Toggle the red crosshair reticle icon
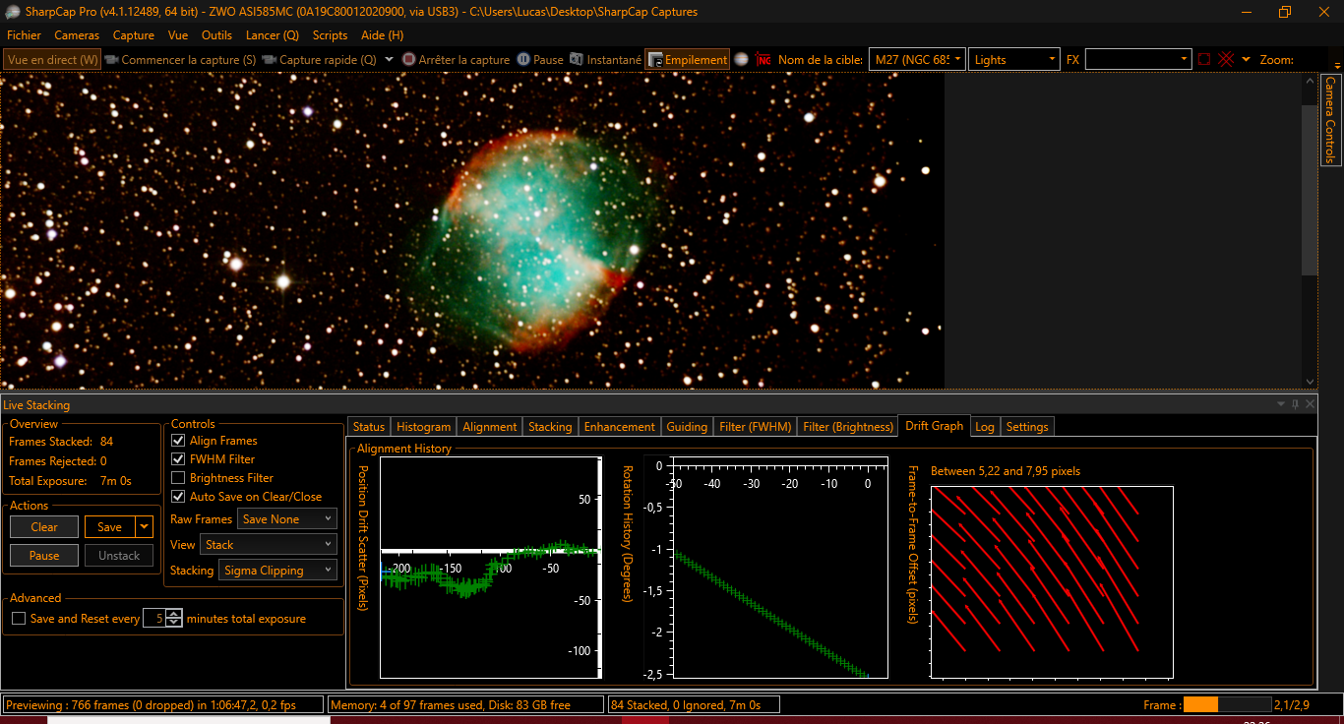The width and height of the screenshot is (1344, 724). [1226, 59]
